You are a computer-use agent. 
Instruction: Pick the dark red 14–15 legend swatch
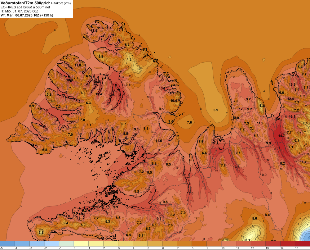pyautogui.click(x=288, y=244)
